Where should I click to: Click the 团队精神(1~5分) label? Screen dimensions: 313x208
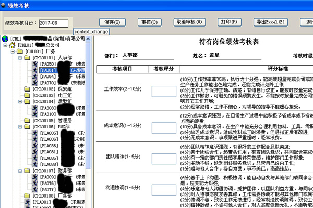pyautogui.click(x=123, y=157)
